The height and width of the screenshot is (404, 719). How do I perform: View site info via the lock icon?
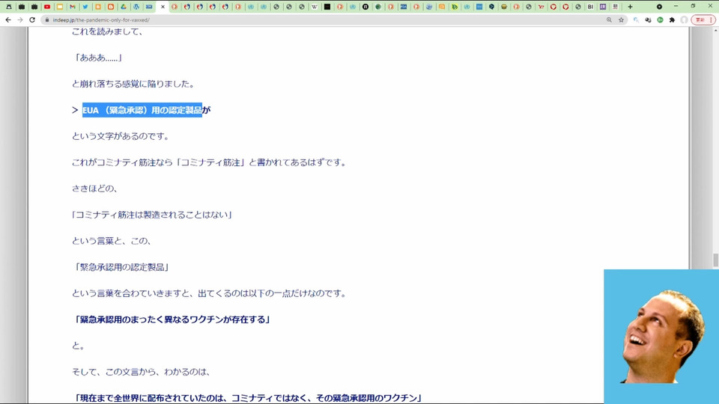tap(46, 19)
